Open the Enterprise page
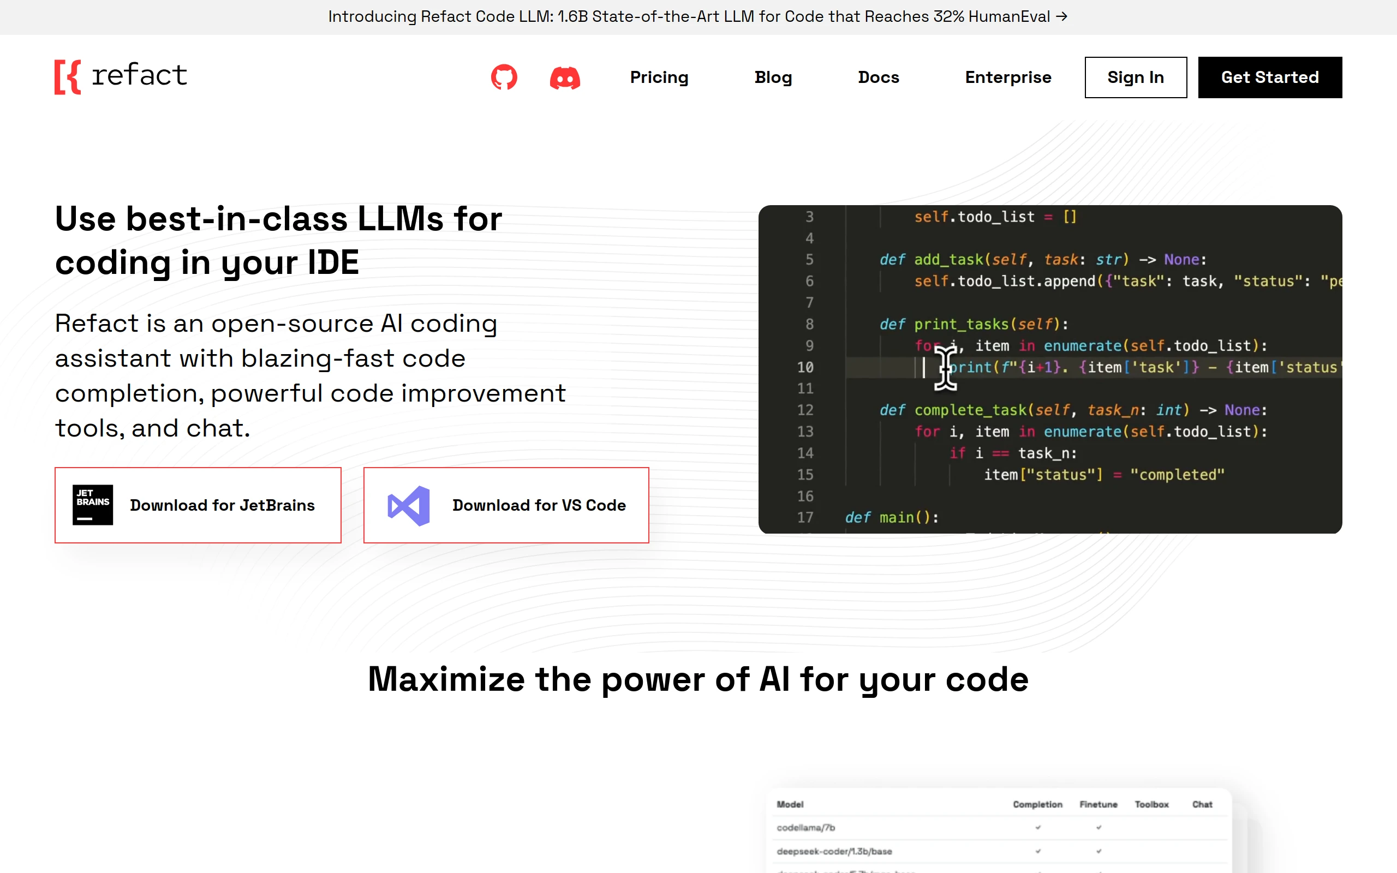 (1007, 77)
